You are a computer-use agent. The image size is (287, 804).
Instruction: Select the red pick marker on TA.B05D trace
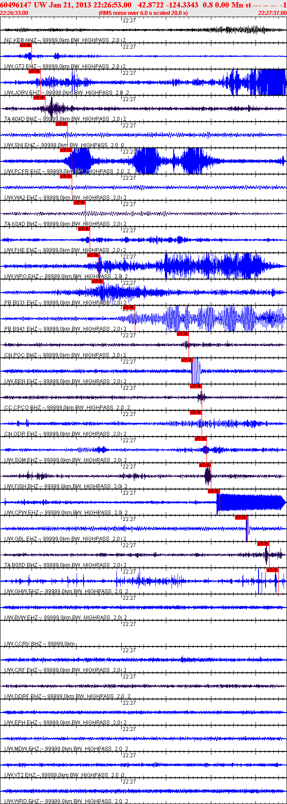pos(263,544)
